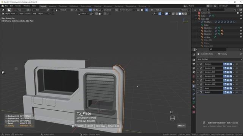Image resolution: width=243 pixels, height=136 pixels.
Task: Hide Slice.001 in outliner
Action: coord(241,28)
